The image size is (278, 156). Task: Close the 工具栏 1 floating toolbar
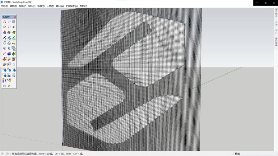click(x=15, y=17)
